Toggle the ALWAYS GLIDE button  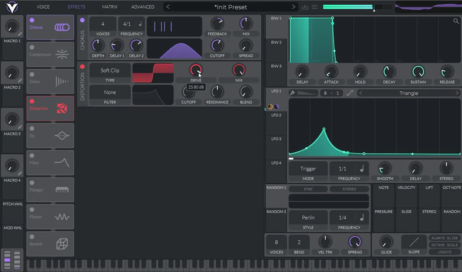[445, 238]
